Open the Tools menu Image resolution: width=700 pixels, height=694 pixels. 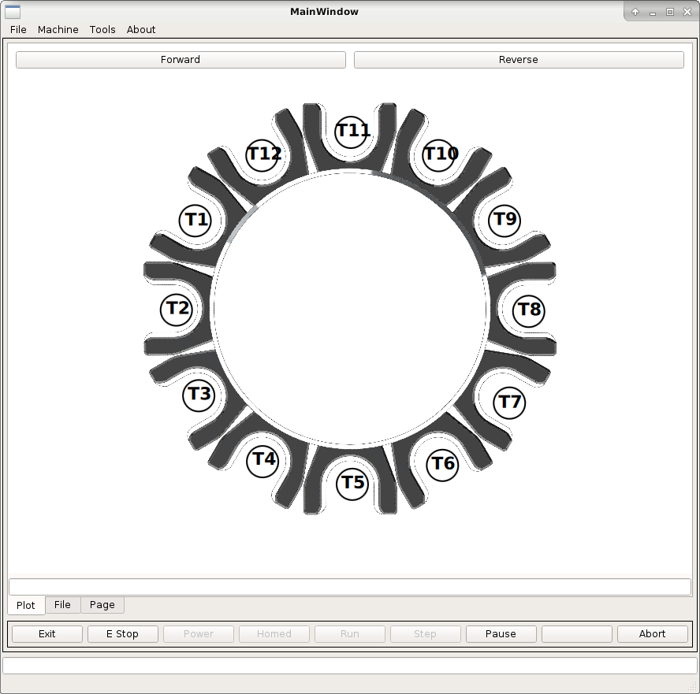pyautogui.click(x=102, y=29)
